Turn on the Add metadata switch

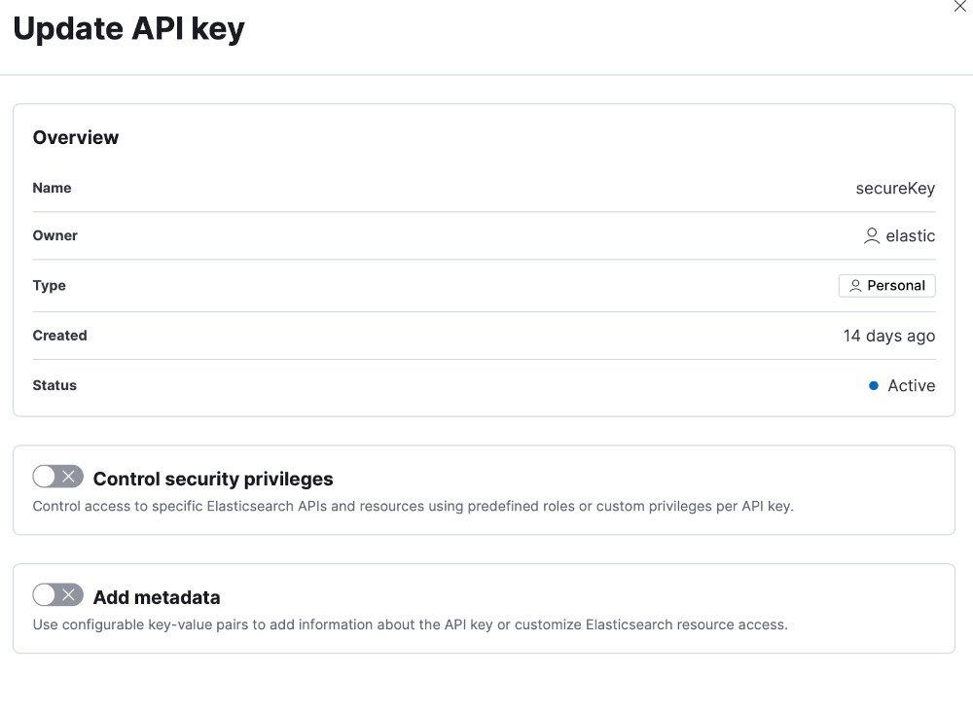point(57,595)
